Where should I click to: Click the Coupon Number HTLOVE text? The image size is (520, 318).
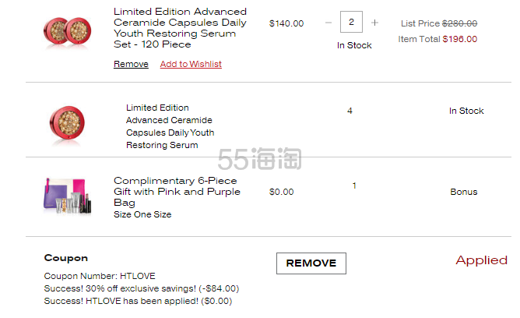[100, 276]
